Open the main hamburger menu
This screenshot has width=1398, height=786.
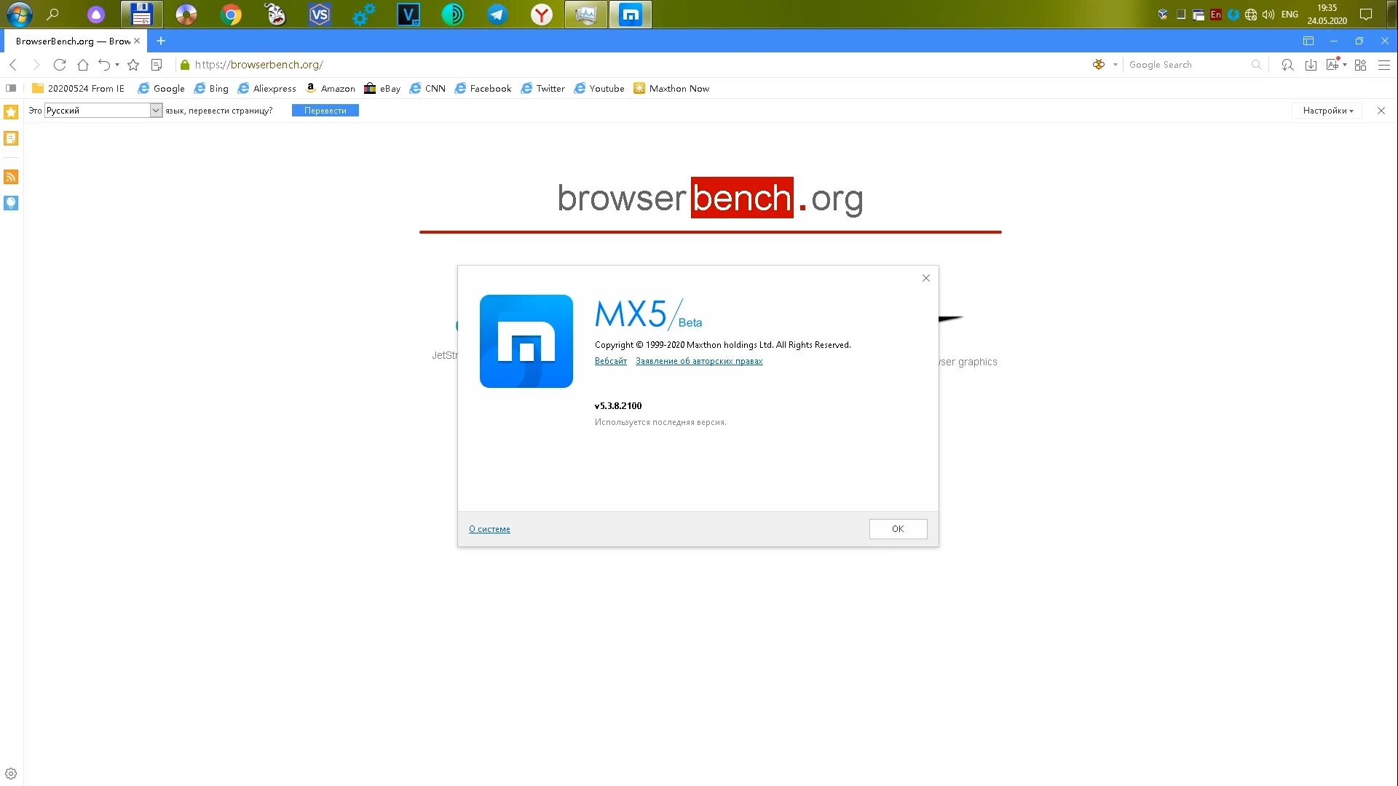[x=1384, y=65]
